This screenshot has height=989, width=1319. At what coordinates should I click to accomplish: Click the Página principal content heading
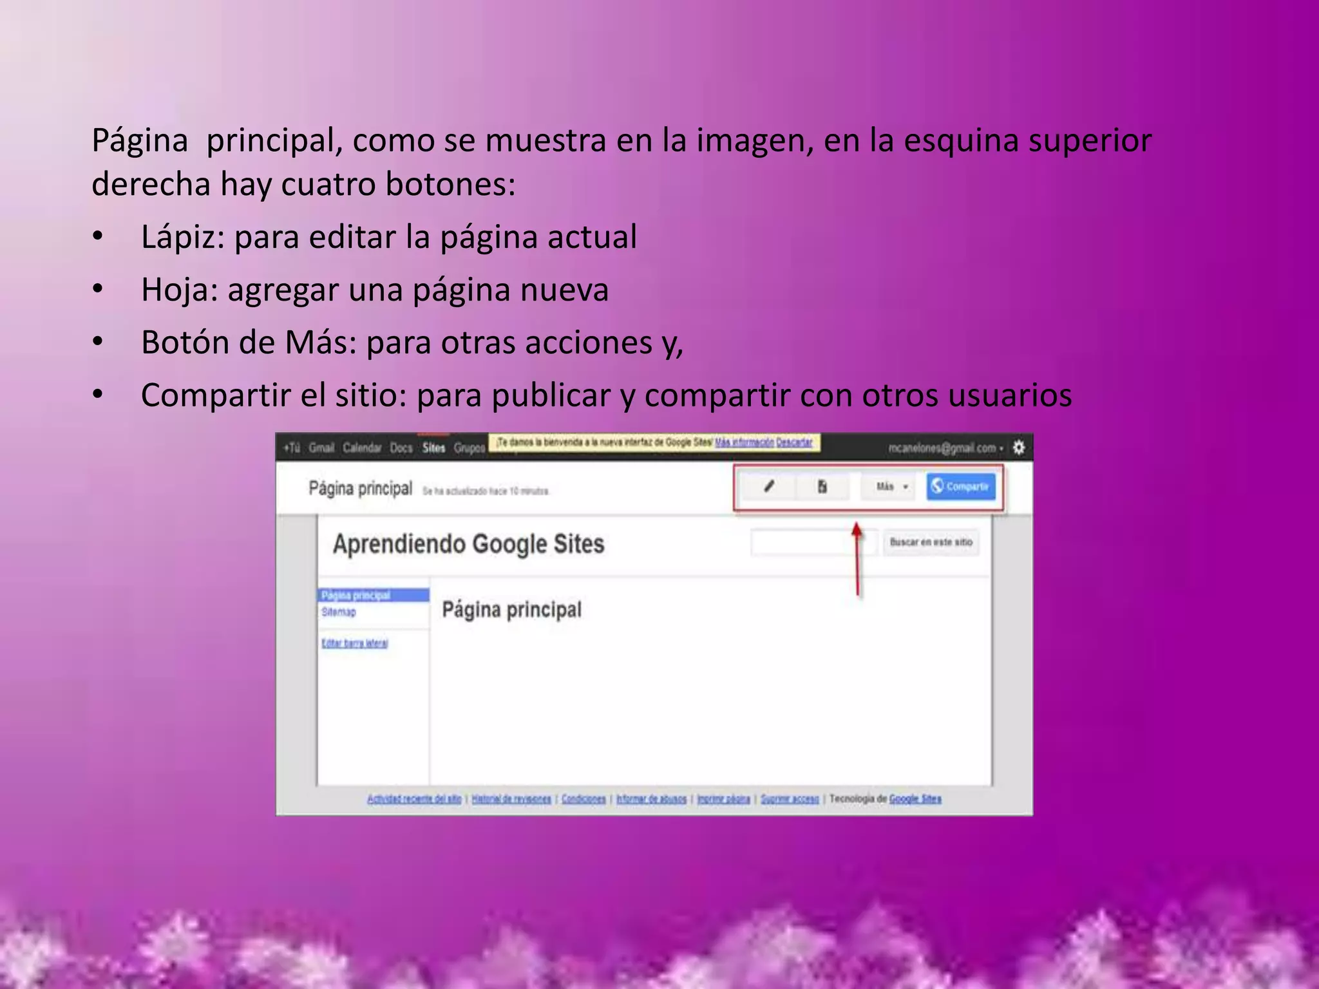(511, 610)
